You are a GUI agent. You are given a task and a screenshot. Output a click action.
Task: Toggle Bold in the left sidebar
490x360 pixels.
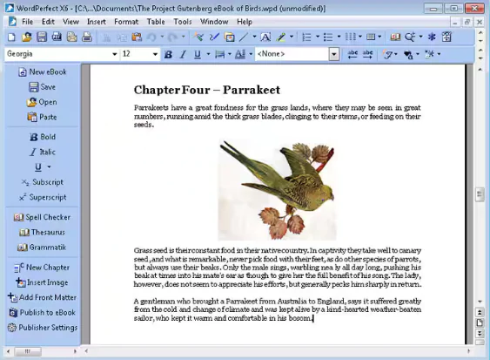pyautogui.click(x=43, y=137)
